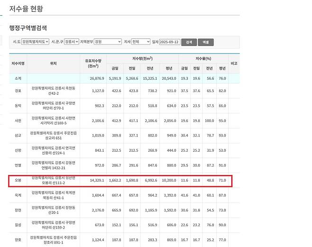Click the 소계 subtotal row label
This screenshot has width=312, height=247.
click(x=18, y=78)
